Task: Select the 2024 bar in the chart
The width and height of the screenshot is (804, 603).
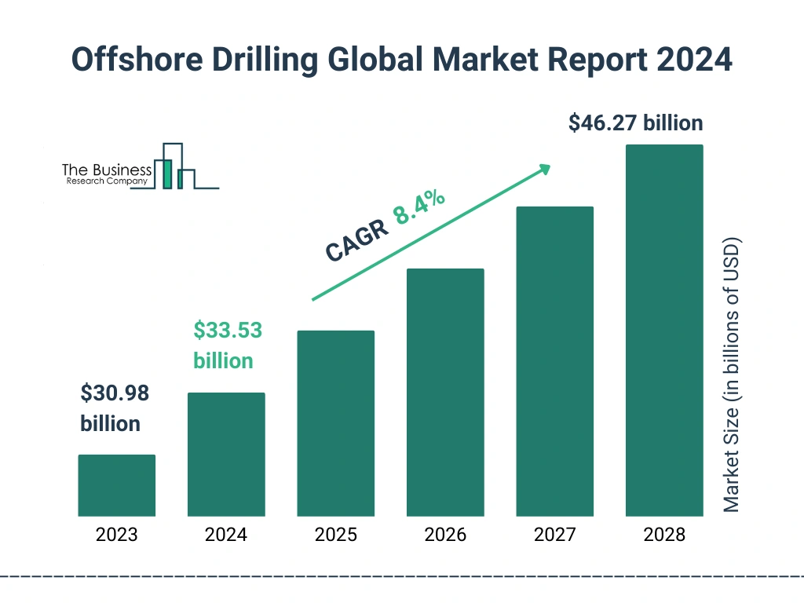Action: (225, 454)
